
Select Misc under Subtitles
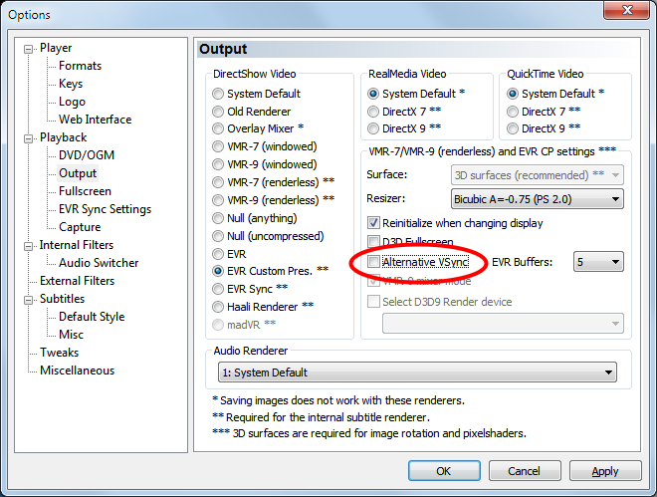point(71,335)
